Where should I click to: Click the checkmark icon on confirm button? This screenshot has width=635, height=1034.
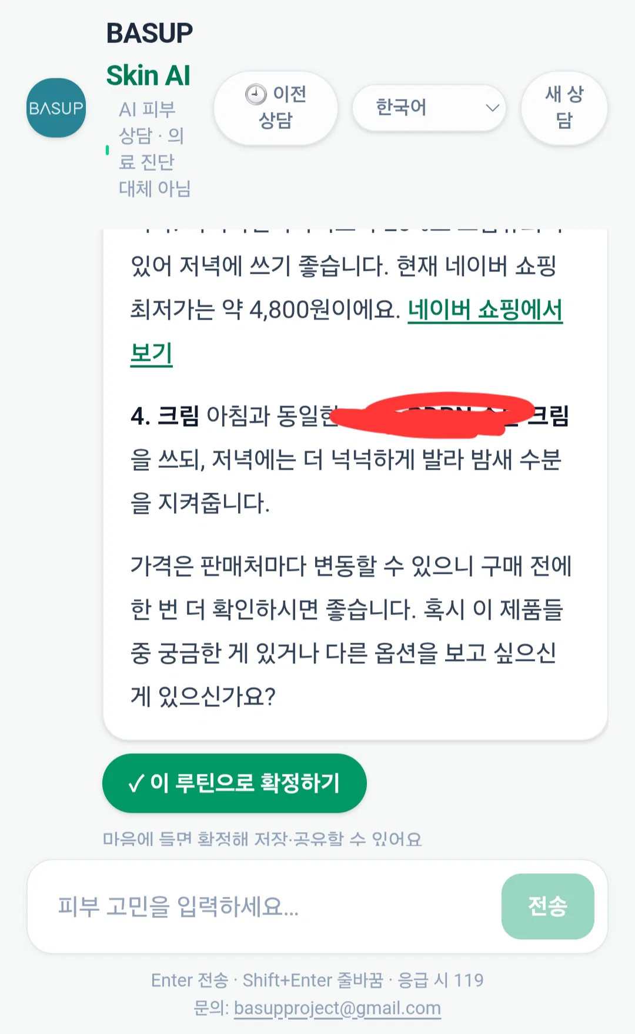click(136, 783)
